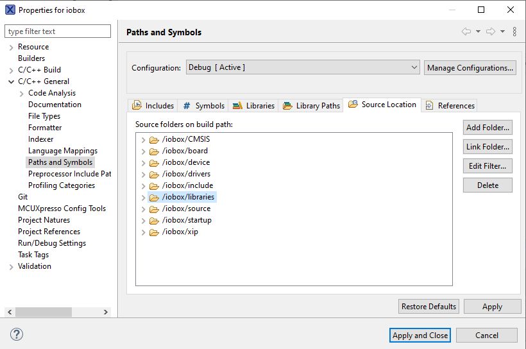526x349 pixels.
Task: Click the MCUXpresso title bar logo icon
Action: tap(10, 10)
